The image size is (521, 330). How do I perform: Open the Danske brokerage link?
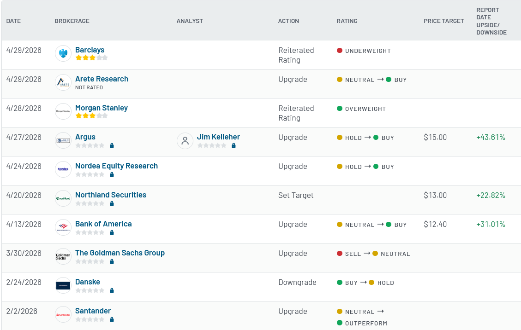[87, 282]
